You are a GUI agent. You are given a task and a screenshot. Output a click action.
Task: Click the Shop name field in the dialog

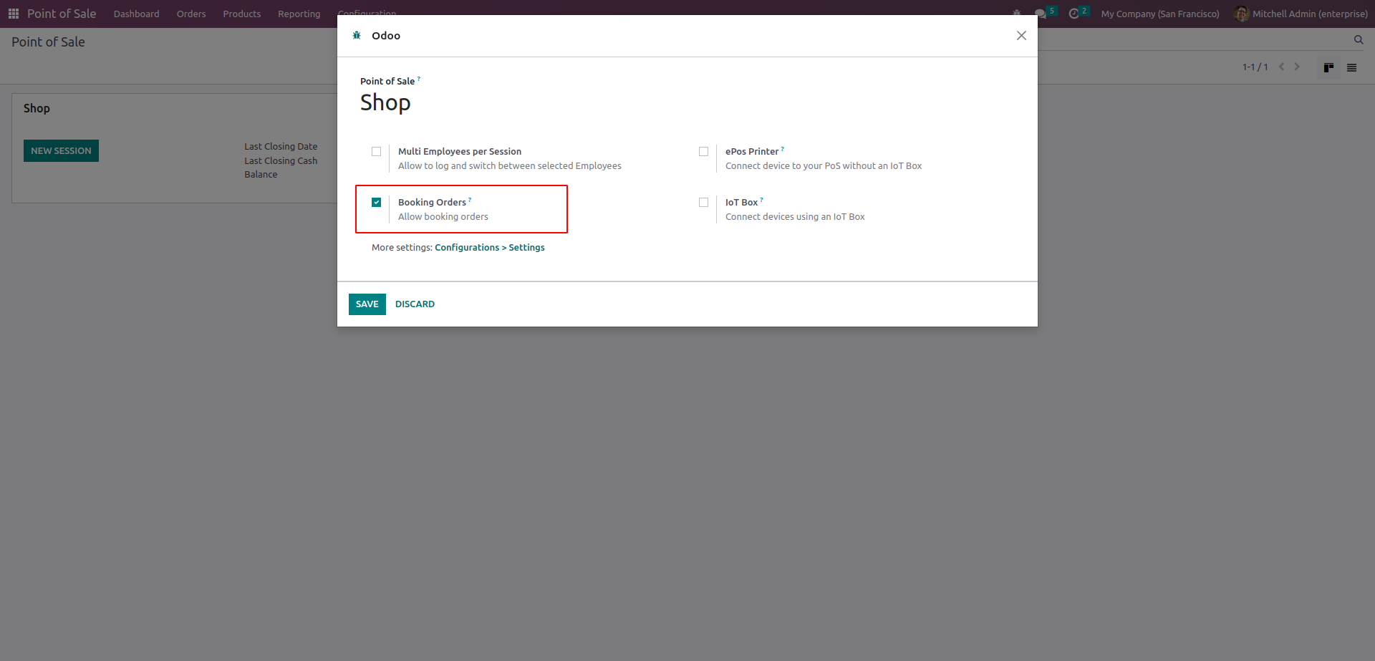(385, 103)
